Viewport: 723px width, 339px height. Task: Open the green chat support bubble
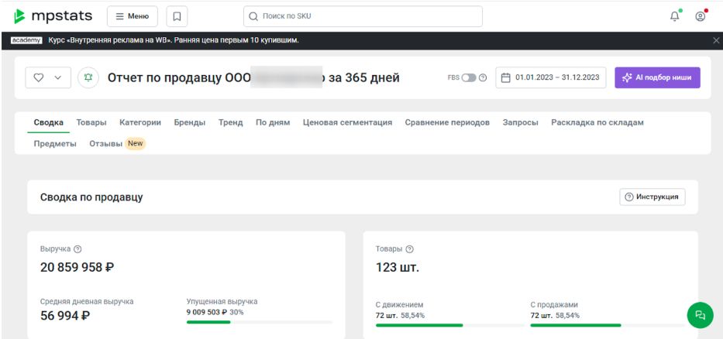click(701, 314)
